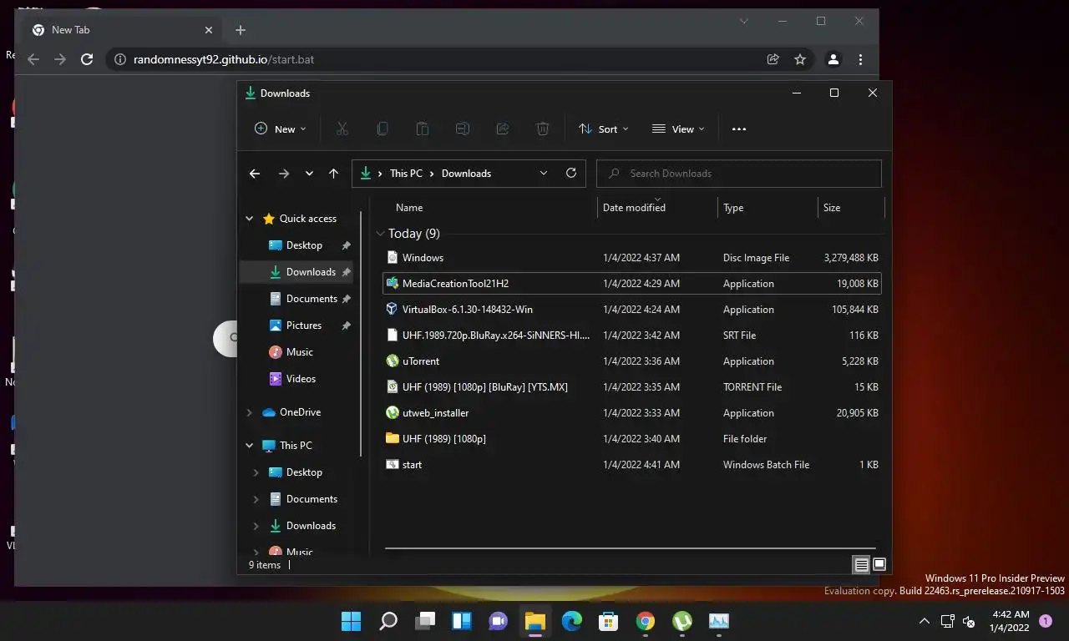Collapse the This PC tree node
The image size is (1069, 641).
pyautogui.click(x=249, y=446)
